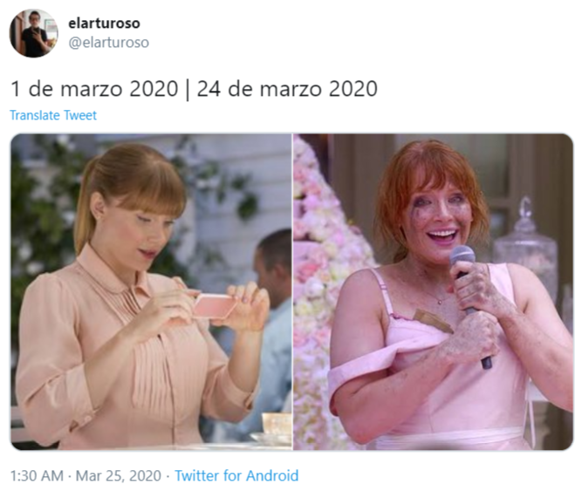Click the pink flower wall in right photo
The height and width of the screenshot is (498, 582).
(321, 290)
